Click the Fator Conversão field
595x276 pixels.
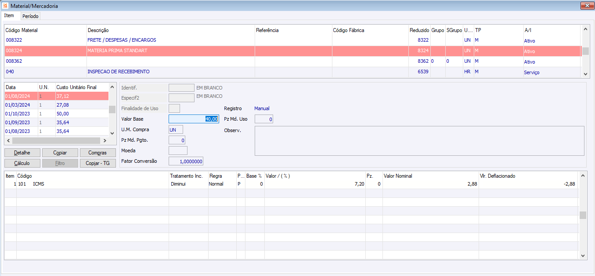pos(186,161)
